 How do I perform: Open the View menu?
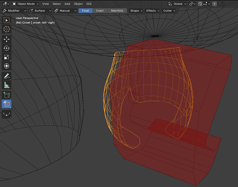coord(46,4)
